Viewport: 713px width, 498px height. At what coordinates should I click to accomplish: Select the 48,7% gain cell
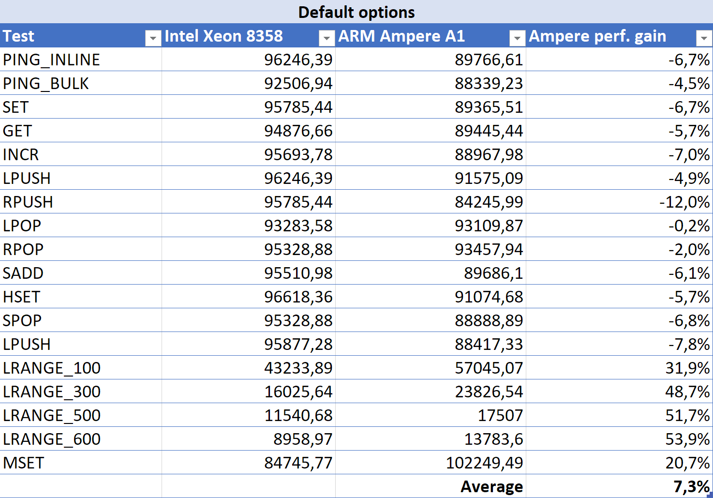(619, 392)
